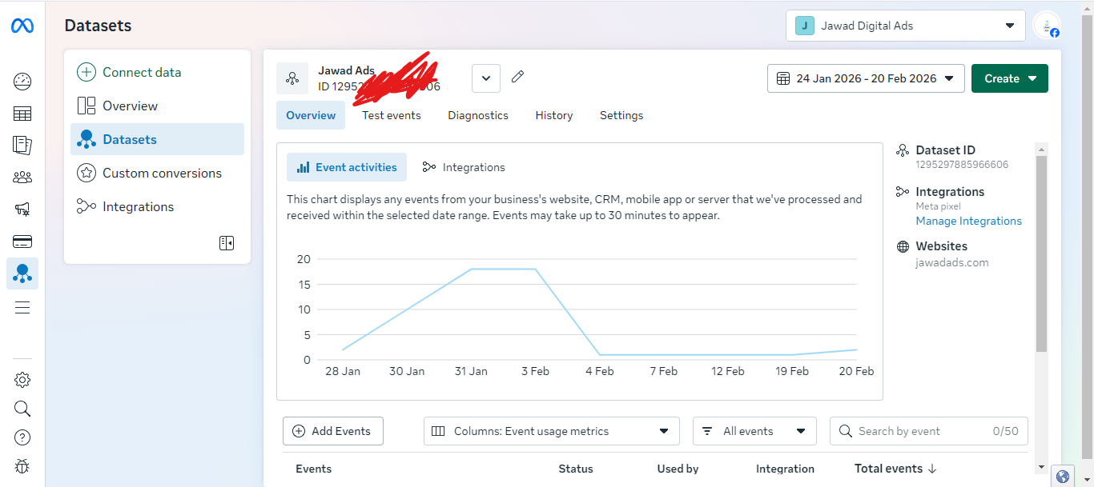The height and width of the screenshot is (487, 1094).
Task: Open Audiences people icon in sidebar
Action: (22, 177)
